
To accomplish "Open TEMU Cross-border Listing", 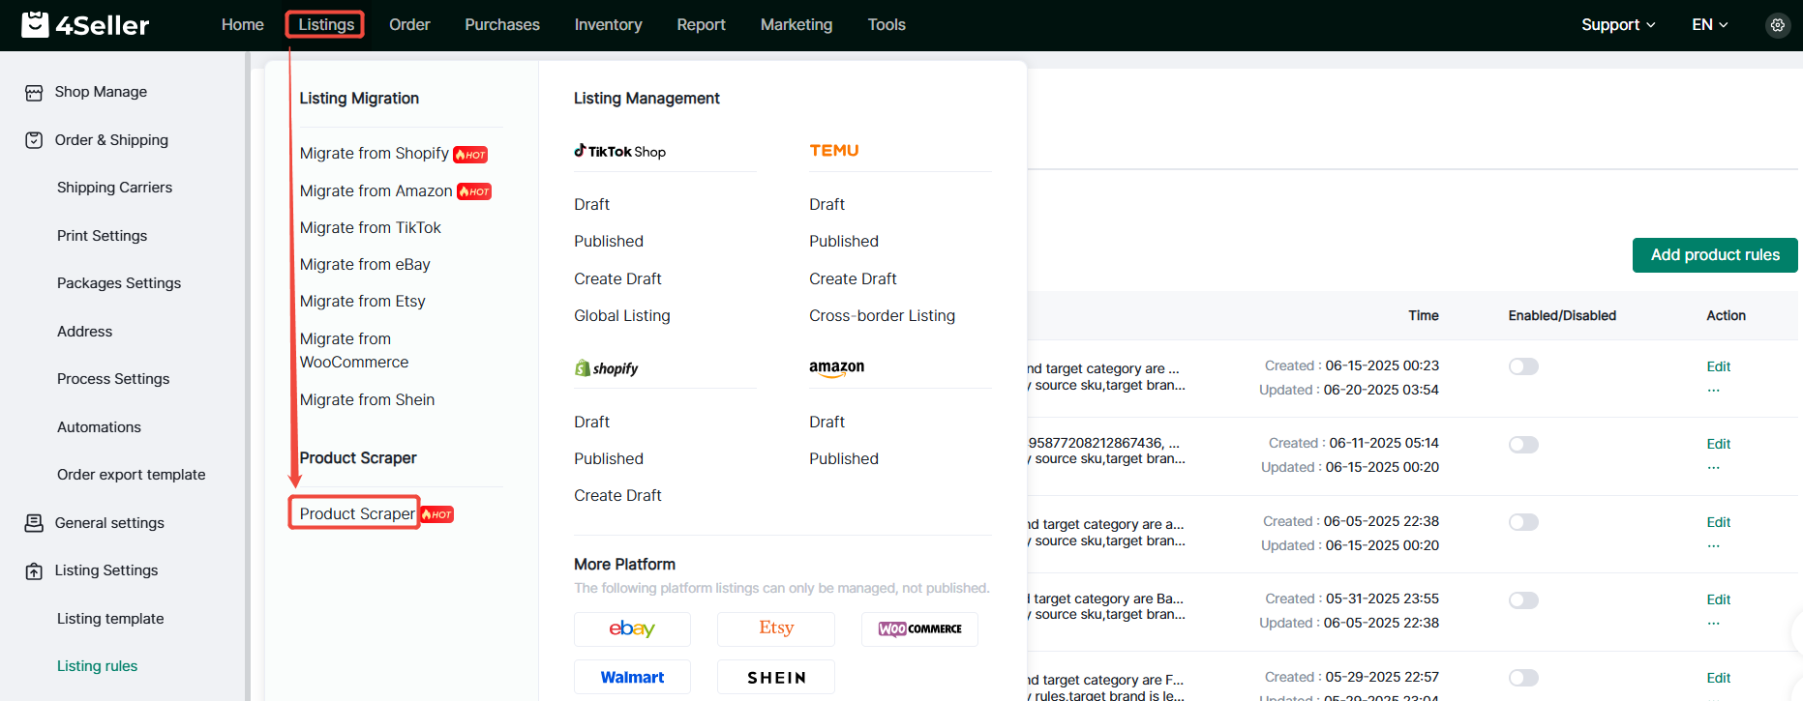I will 882,316.
